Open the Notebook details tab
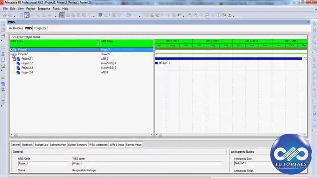This screenshot has height=178, width=318. click(x=27, y=145)
